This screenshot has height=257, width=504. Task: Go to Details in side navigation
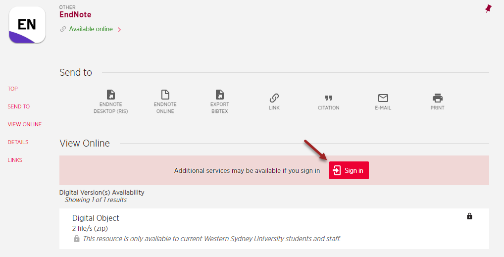(18, 142)
